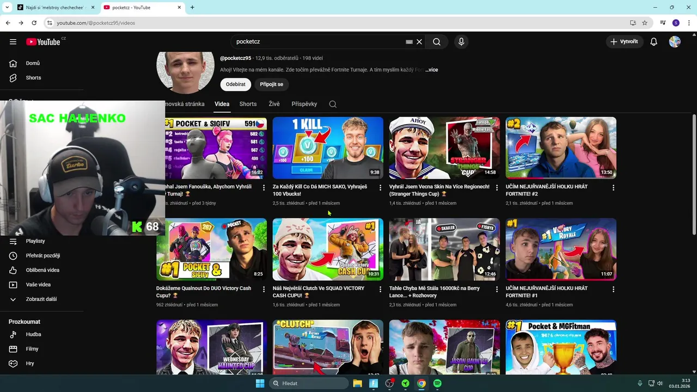Switch to the Živě tab
Screen dimensions: 697x392
(274, 104)
